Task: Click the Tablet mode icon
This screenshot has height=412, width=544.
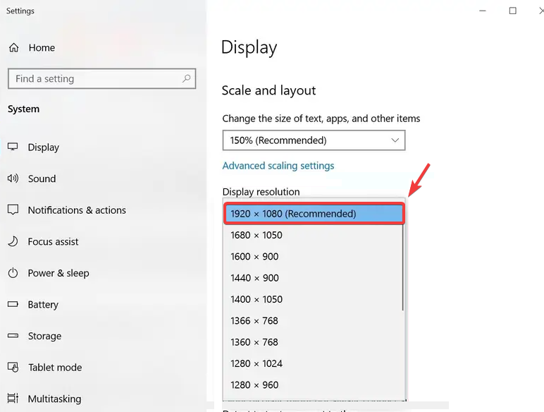Action: coord(13,368)
